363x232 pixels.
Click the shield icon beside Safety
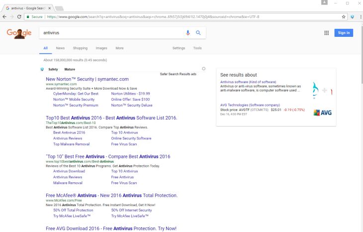click(42, 69)
